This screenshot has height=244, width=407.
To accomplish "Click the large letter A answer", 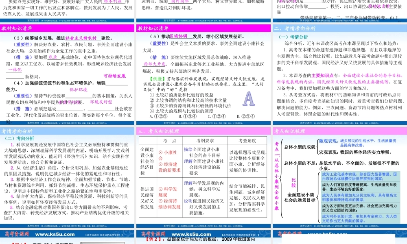I will pos(248,99).
